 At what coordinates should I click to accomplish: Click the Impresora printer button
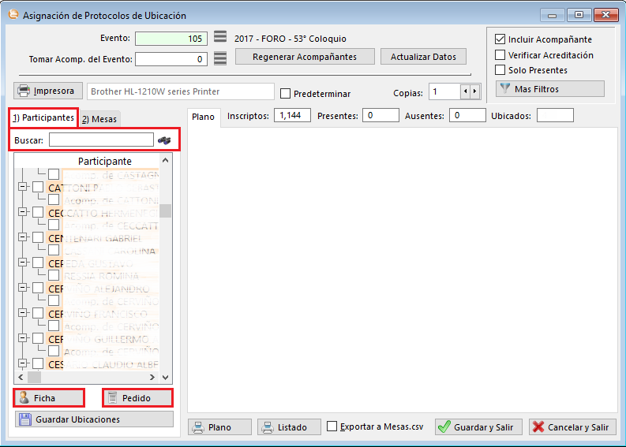pyautogui.click(x=47, y=91)
